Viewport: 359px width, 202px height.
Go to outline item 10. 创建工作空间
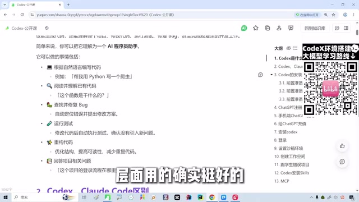click(289, 157)
